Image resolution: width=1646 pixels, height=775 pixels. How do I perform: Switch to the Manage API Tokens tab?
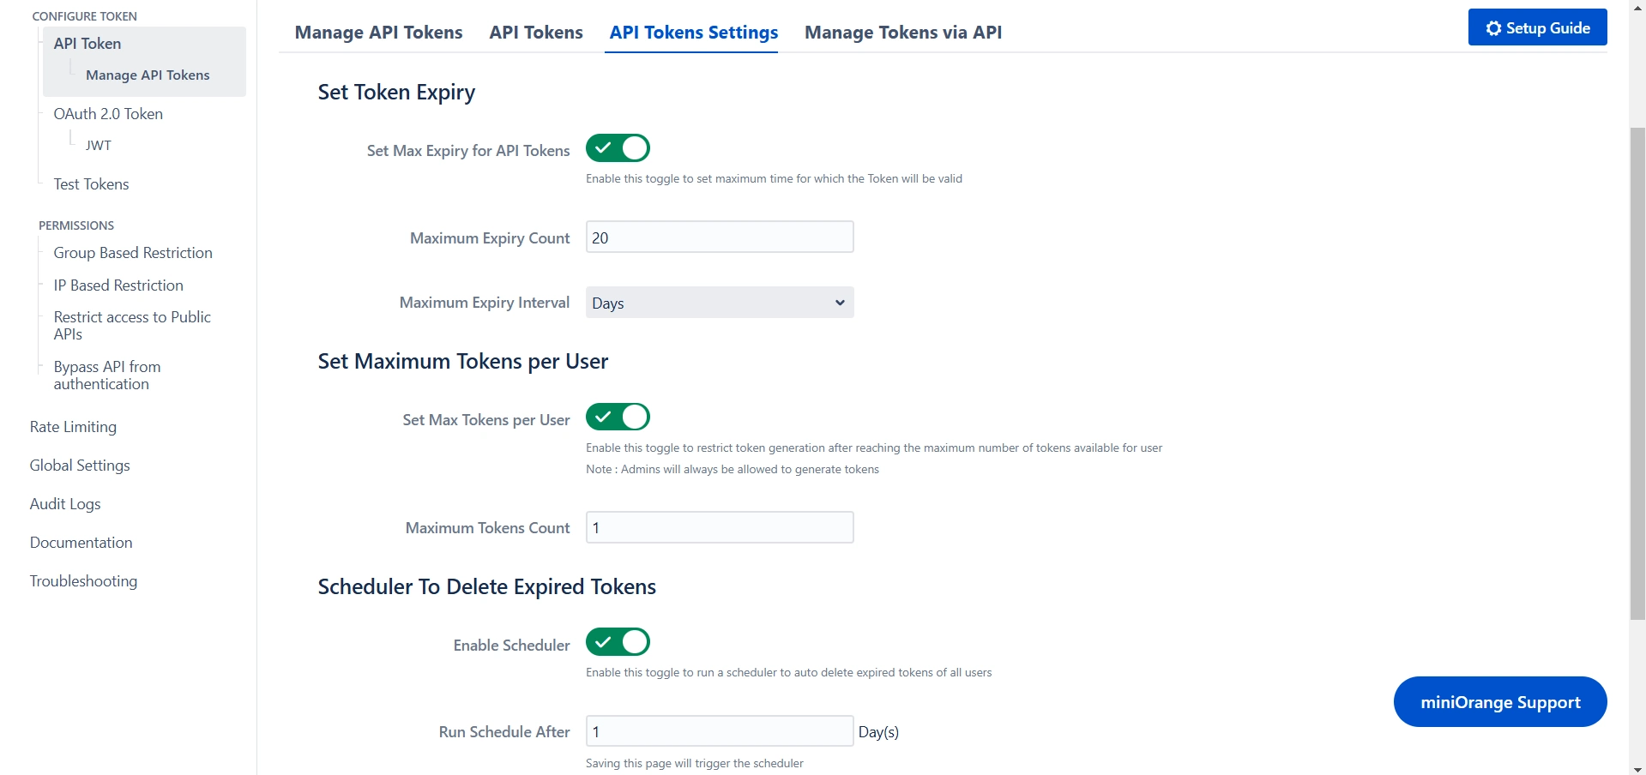pyautogui.click(x=378, y=32)
